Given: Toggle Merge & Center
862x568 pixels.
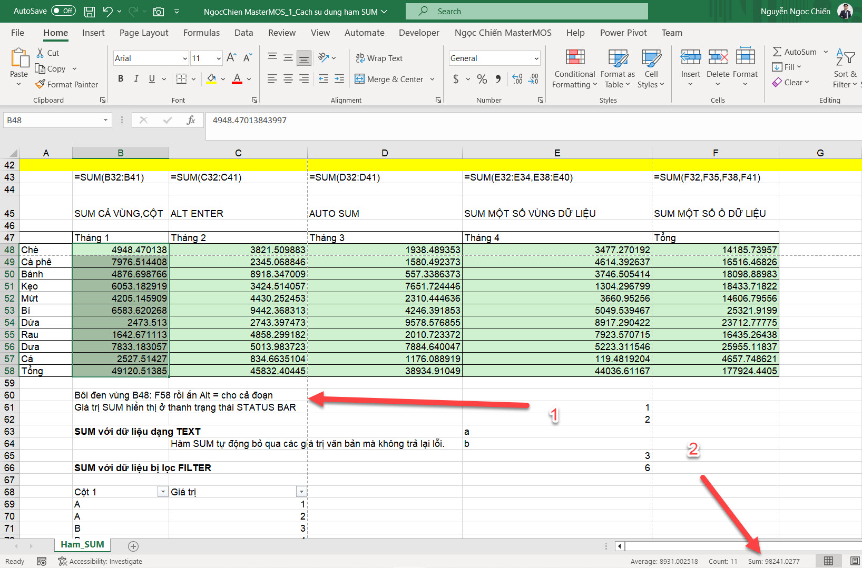Looking at the screenshot, I should click(x=390, y=79).
